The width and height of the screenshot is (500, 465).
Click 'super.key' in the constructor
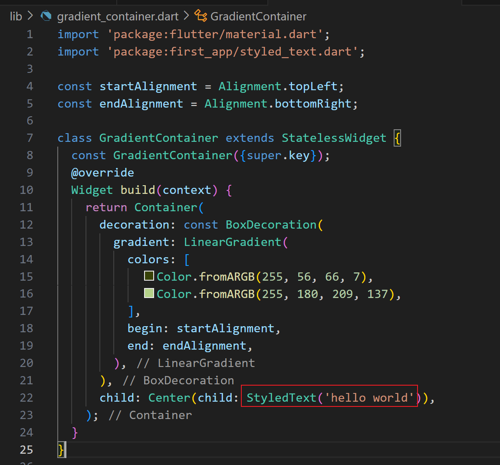point(278,156)
